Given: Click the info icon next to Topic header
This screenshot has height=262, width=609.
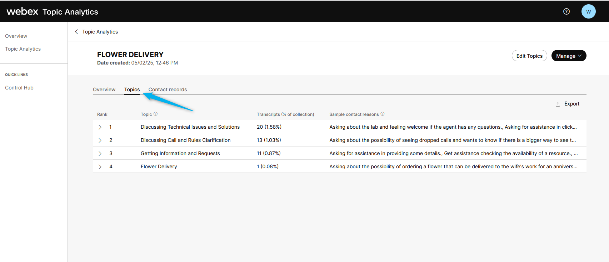Looking at the screenshot, I should pos(155,114).
